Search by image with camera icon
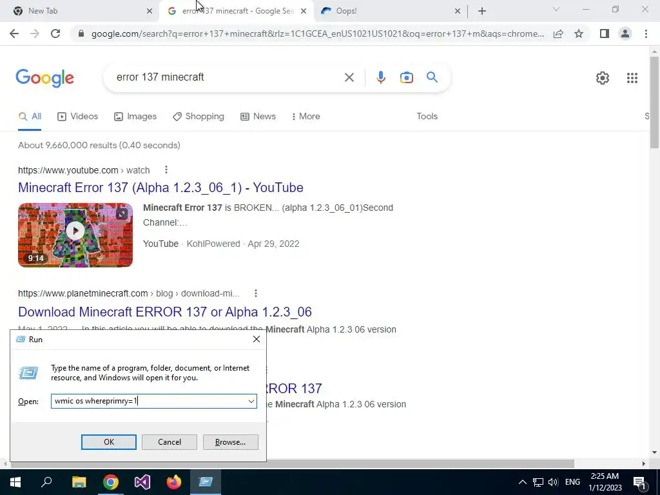Viewport: 660px width, 495px height. pyautogui.click(x=406, y=77)
